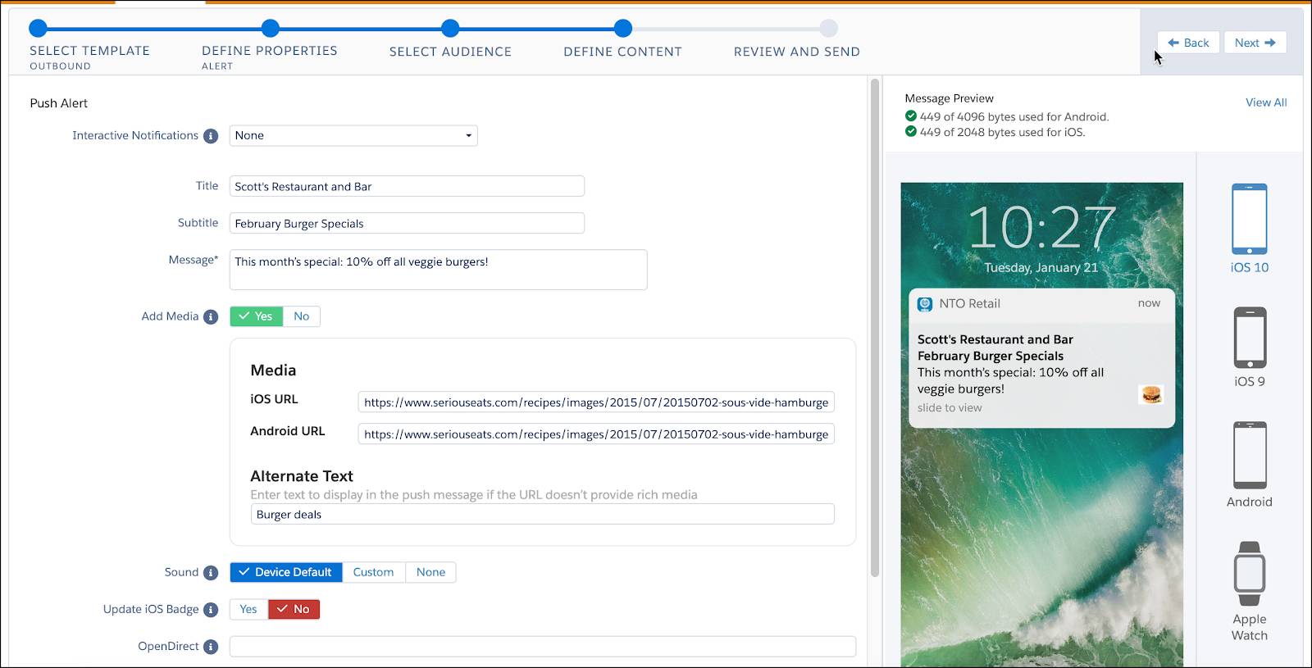Click the green check icon for iOS bytes

click(910, 131)
